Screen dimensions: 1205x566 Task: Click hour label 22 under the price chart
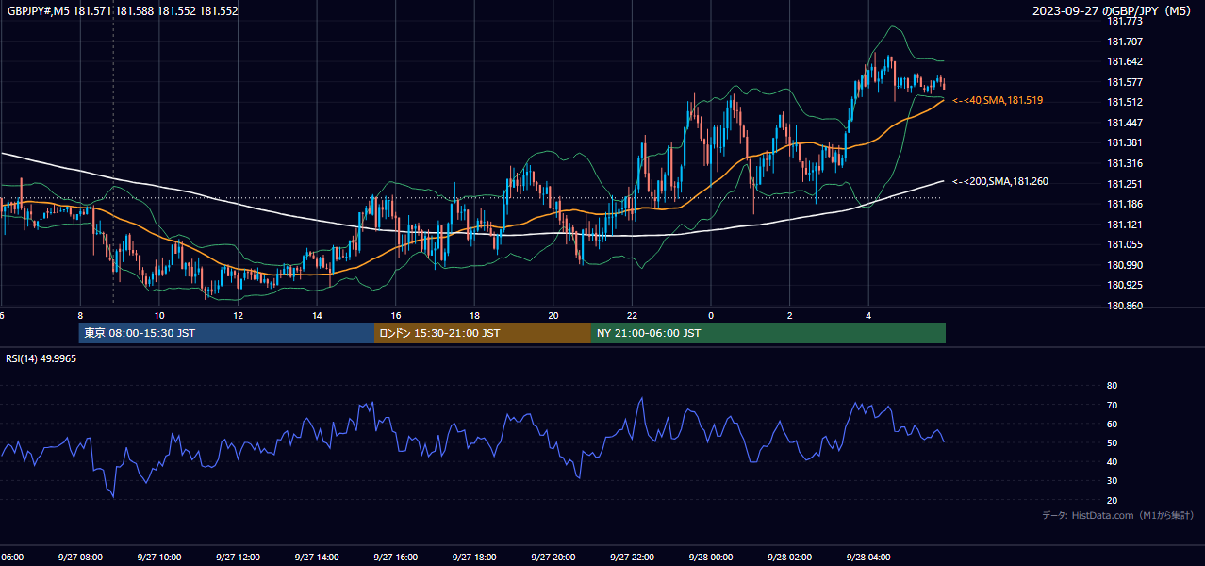(632, 316)
